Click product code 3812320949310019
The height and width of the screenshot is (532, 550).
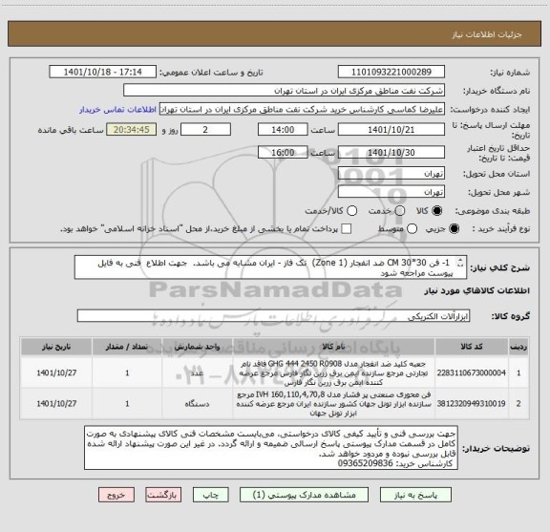[471, 404]
